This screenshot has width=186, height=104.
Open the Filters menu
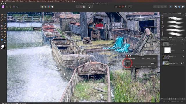(57, 1)
